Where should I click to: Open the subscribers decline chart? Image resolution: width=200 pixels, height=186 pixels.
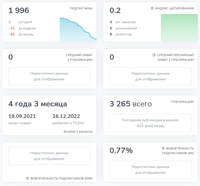point(78,30)
